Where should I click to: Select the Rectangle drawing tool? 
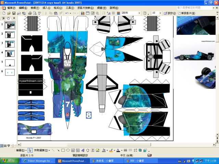point(63,150)
